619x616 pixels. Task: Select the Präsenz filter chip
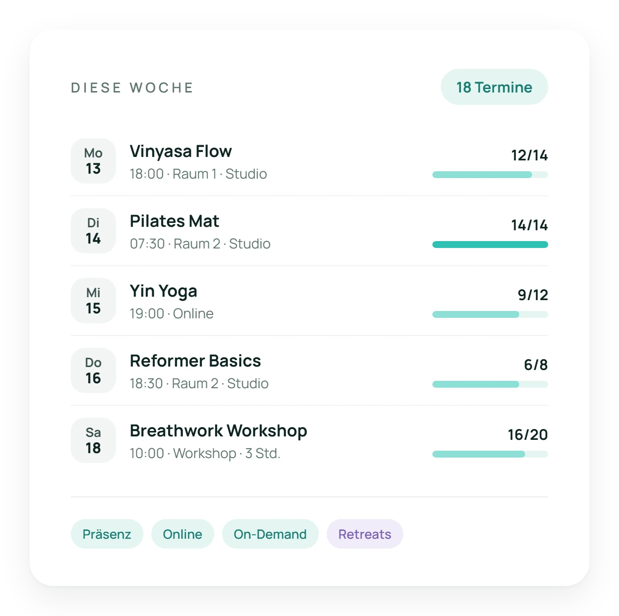tap(107, 534)
